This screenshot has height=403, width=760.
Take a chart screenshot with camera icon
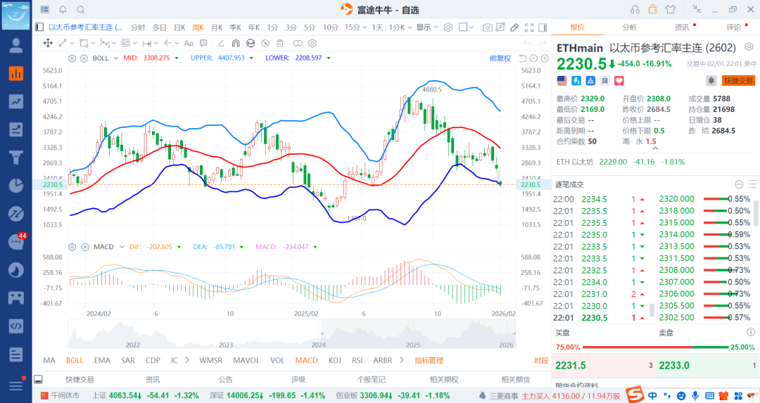488,27
